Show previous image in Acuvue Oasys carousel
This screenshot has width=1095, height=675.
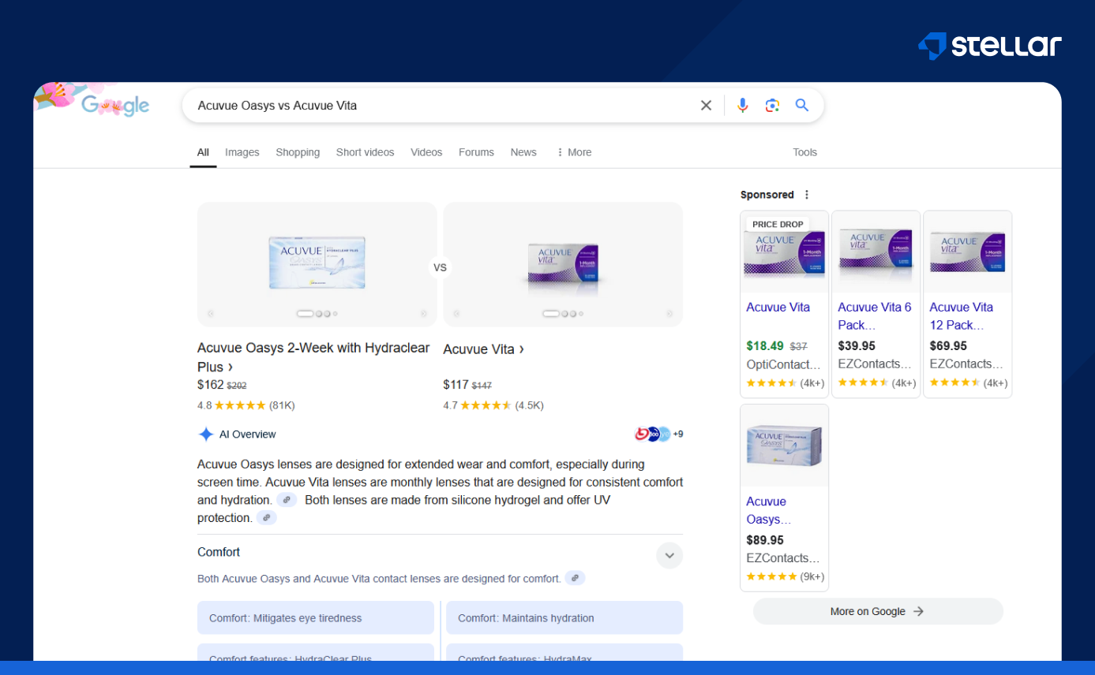click(x=211, y=314)
